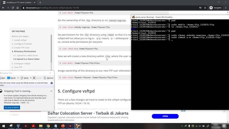Click the page vertical scrollbar down arrow
Viewport: 229px width, 129px height.
[228, 122]
